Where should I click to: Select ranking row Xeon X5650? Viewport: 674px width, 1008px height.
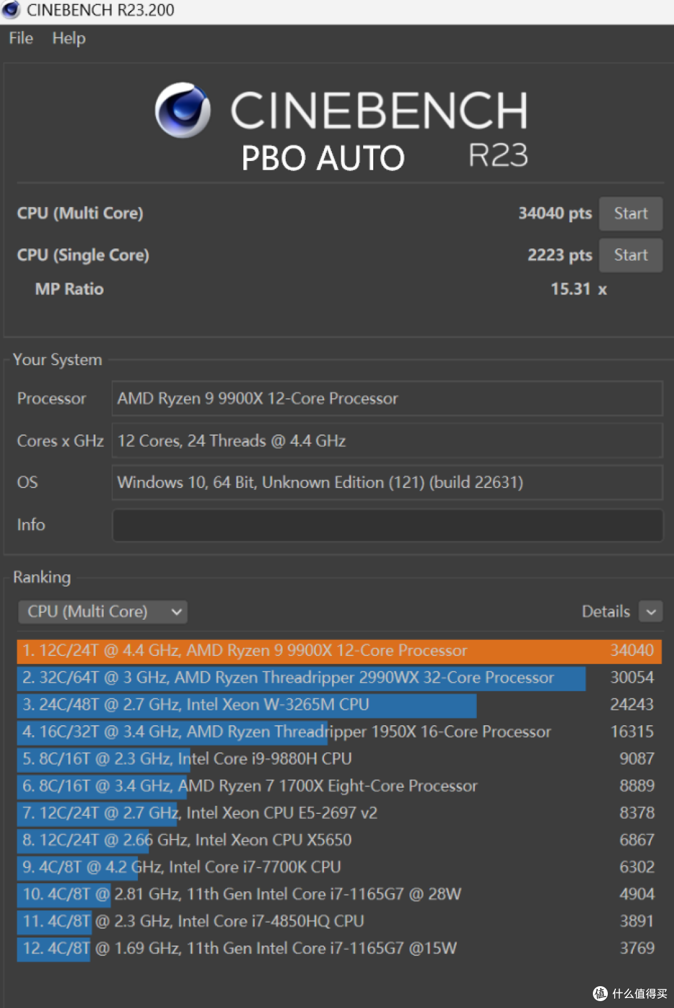click(x=339, y=840)
